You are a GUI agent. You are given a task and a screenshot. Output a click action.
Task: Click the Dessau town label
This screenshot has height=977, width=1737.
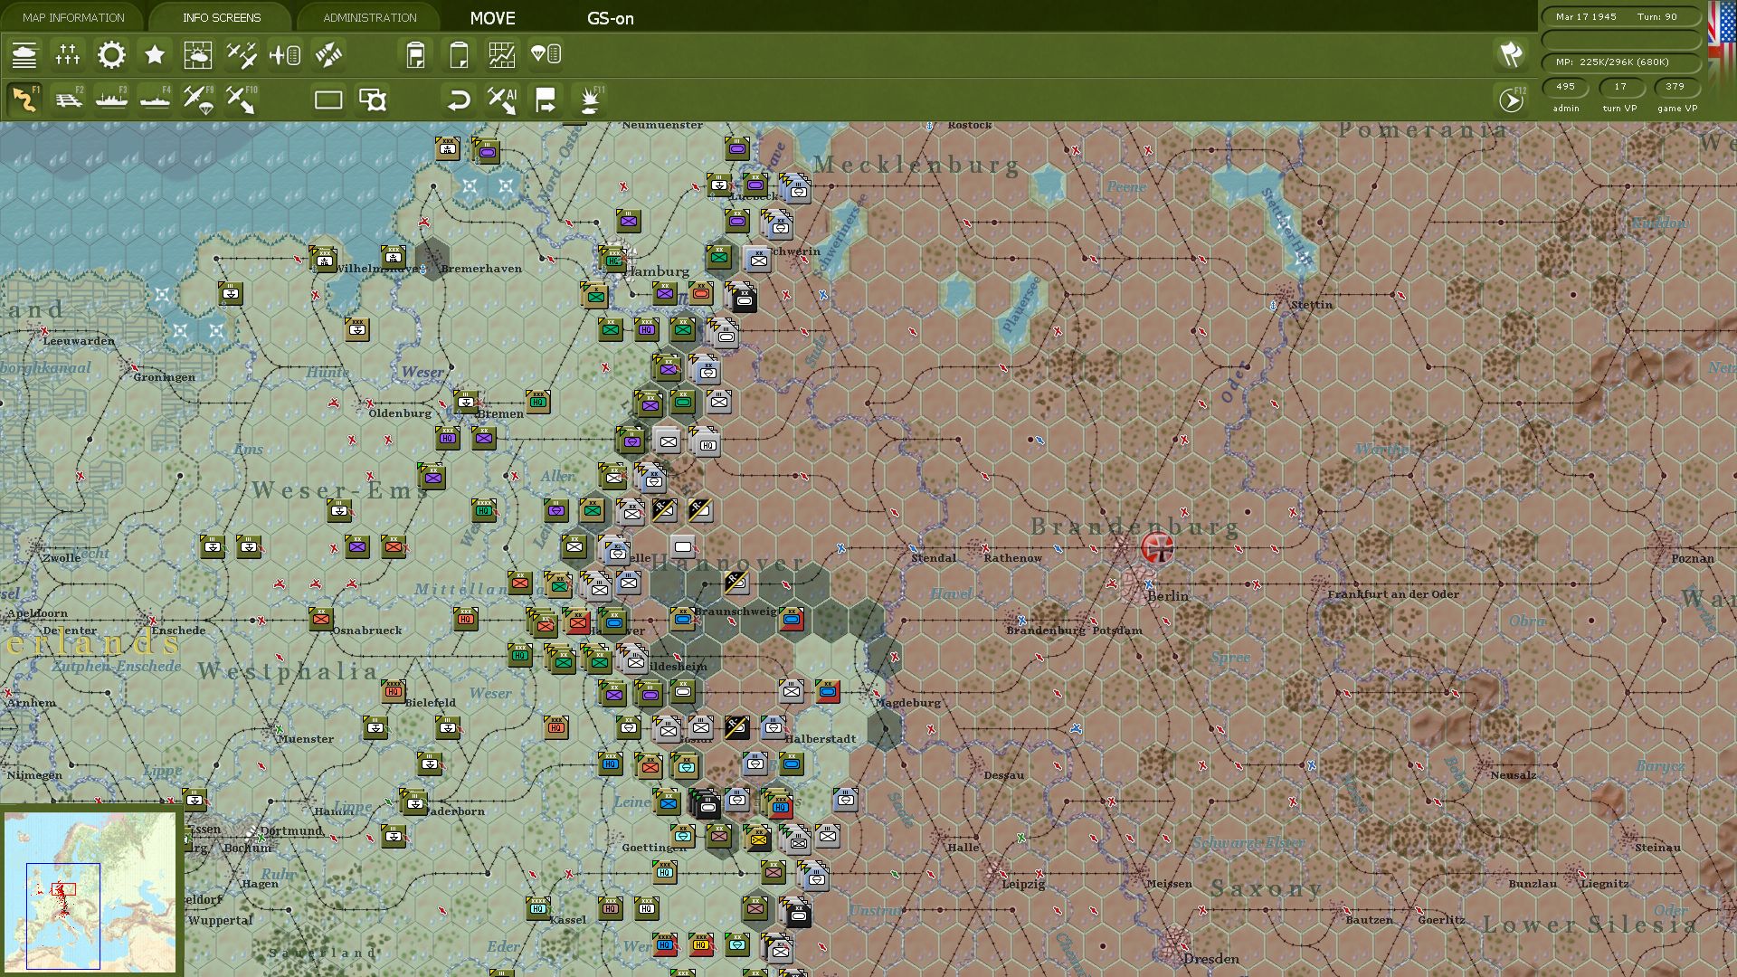tap(1004, 775)
